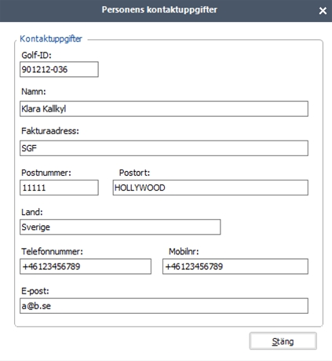Viewport: 332px width, 361px height.
Task: Click the Fakturaadress label
Action: pyautogui.click(x=50, y=131)
